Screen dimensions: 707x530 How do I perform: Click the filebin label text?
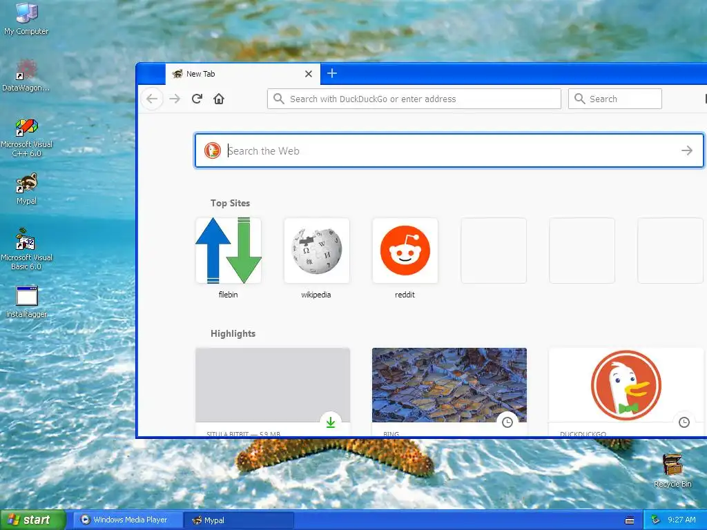pyautogui.click(x=228, y=295)
